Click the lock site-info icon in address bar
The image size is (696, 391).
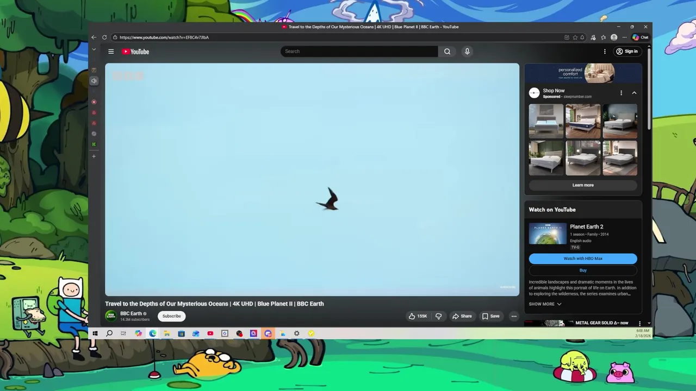click(x=115, y=37)
